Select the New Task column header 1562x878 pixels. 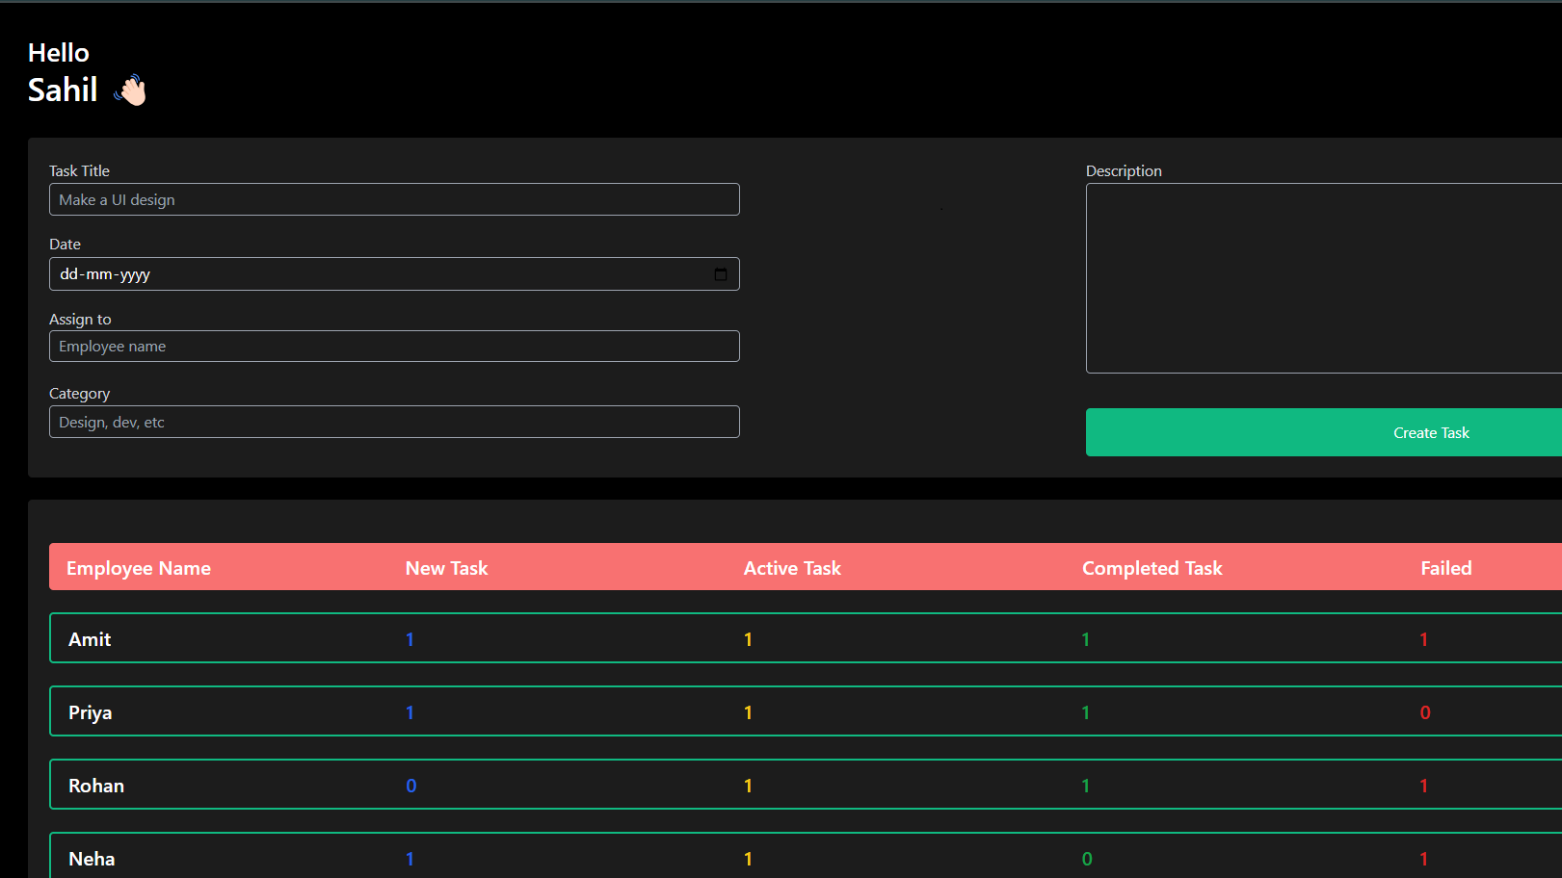[446, 568]
